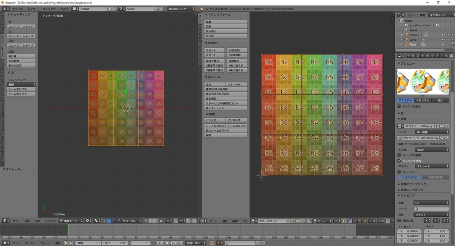Viewport: 455px width, 246px height.
Task: Click the スティッチ button
Action: (237, 85)
